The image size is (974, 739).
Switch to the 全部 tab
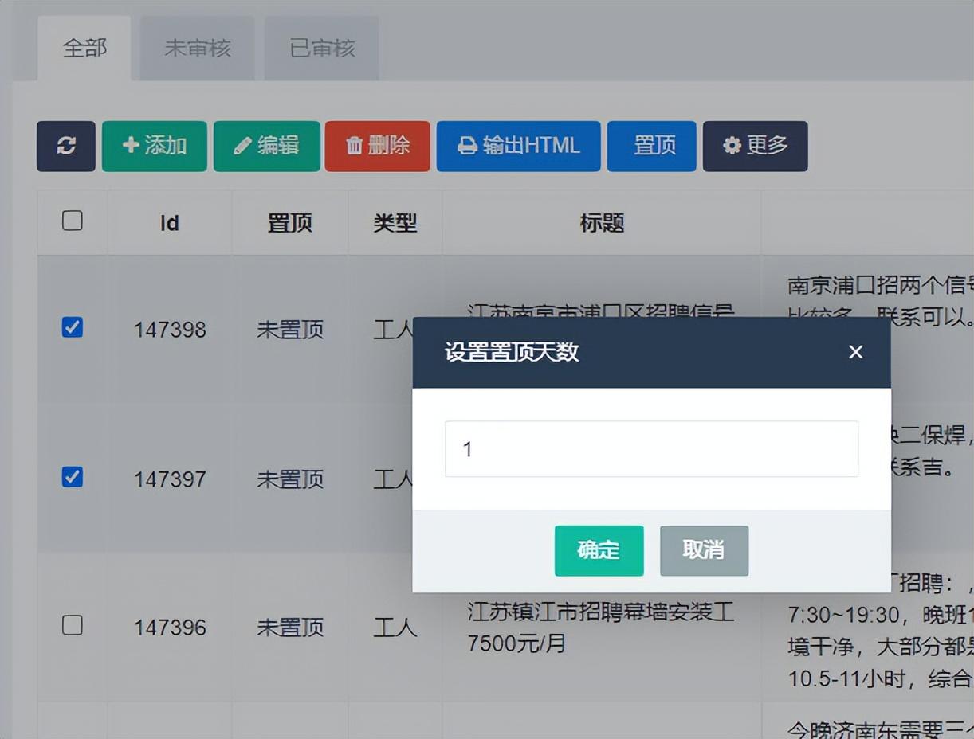(x=84, y=49)
